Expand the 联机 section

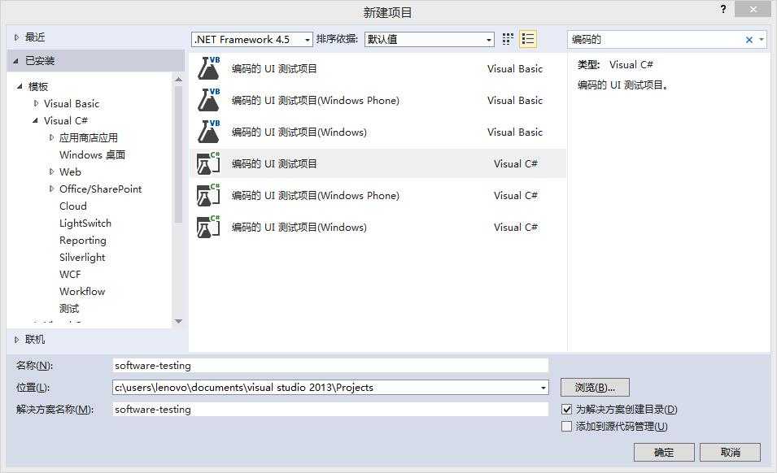16,340
